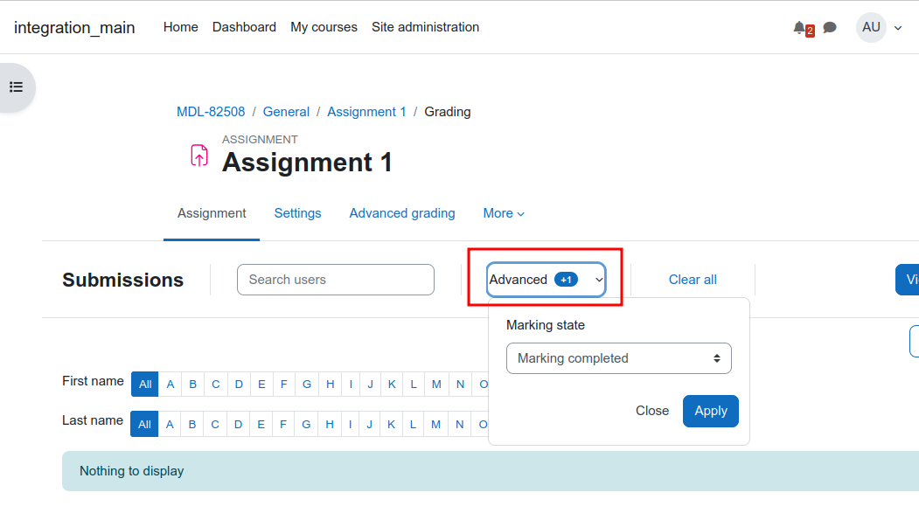Image resolution: width=919 pixels, height=513 pixels.
Task: Filter Last name by letter I
Action: click(x=350, y=424)
